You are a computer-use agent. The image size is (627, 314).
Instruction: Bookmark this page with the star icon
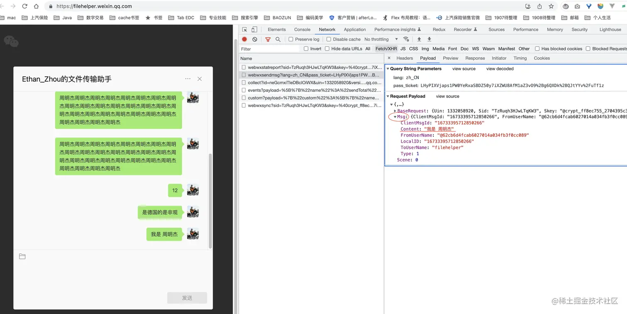[x=551, y=6]
